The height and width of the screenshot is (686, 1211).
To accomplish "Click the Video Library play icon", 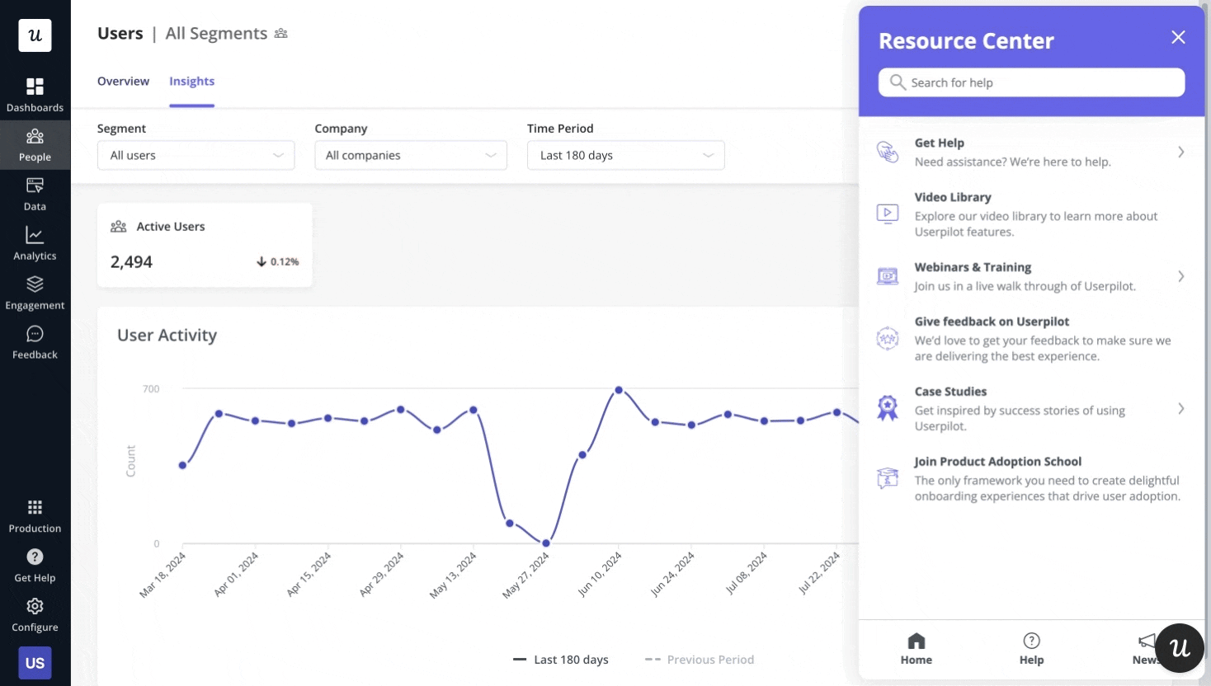I will (887, 213).
